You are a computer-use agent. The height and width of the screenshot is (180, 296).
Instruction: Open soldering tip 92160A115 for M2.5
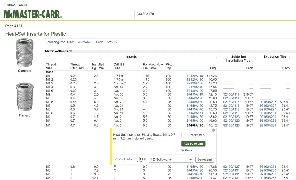(231, 102)
